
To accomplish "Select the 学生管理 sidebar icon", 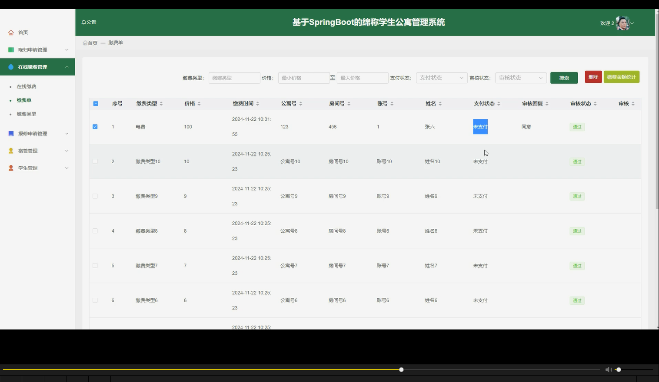I will 10,168.
